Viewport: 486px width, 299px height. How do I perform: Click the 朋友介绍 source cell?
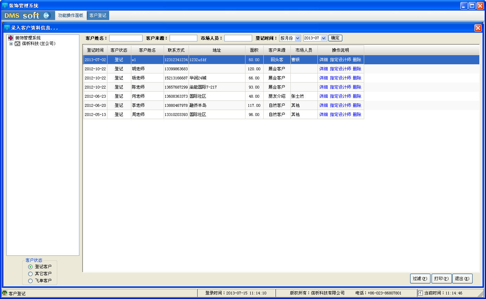pos(277,96)
